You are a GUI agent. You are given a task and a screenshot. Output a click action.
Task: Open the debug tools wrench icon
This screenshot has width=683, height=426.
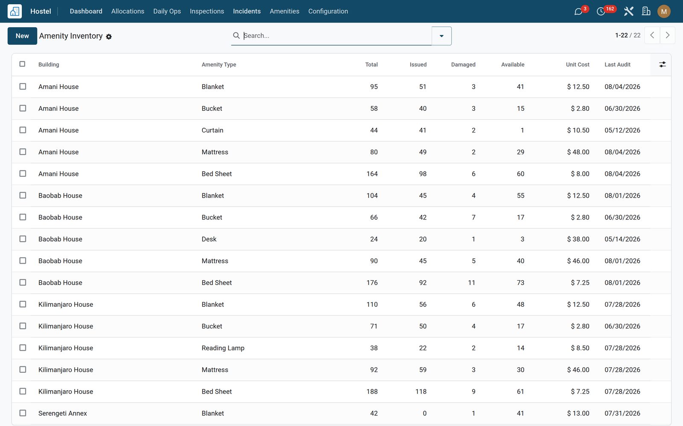(628, 11)
